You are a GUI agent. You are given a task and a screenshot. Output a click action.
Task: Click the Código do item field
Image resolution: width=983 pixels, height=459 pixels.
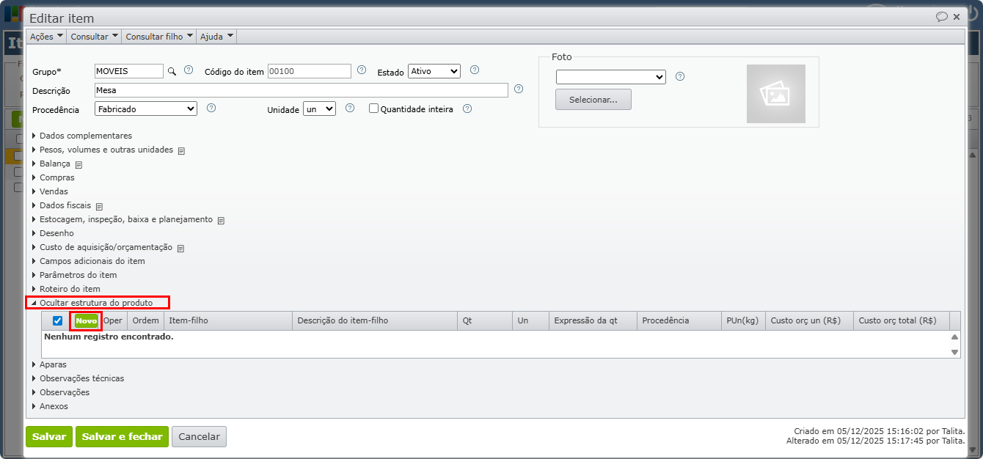tap(310, 71)
